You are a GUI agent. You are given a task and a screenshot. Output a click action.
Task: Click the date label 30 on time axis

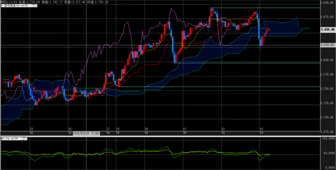point(146,129)
